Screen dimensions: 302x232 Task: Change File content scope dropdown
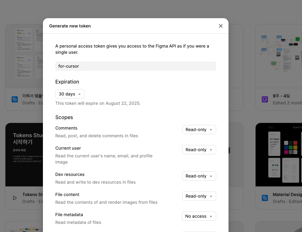click(x=199, y=196)
